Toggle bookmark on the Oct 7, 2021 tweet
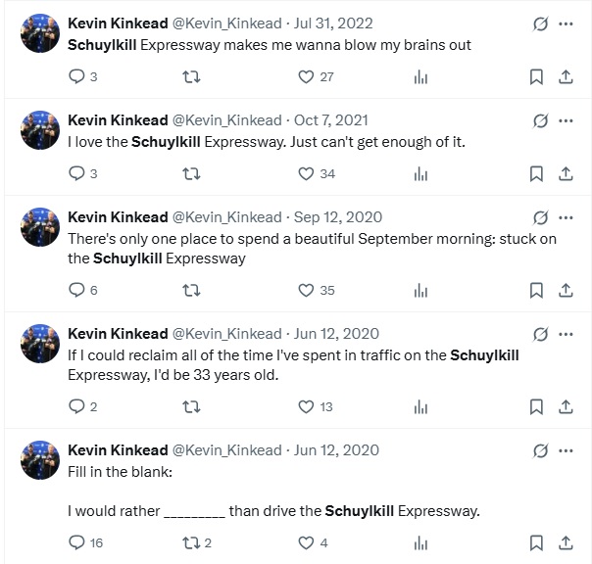The height and width of the screenshot is (564, 592). click(536, 173)
